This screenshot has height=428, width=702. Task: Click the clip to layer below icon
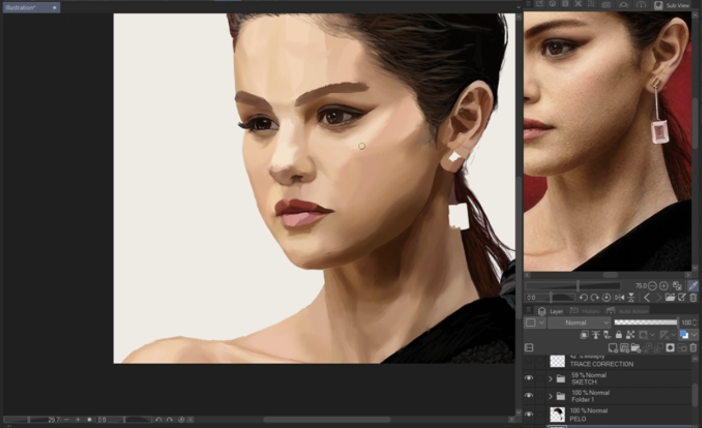pos(584,335)
